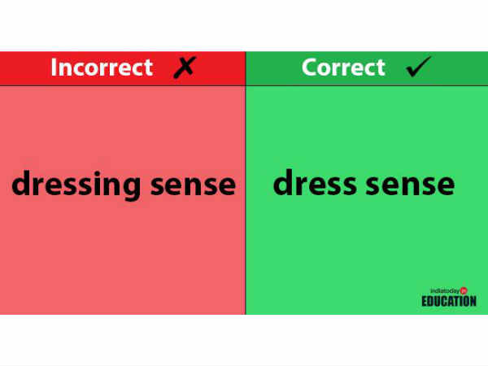Click the white strip above the headers
488x366 pixels.
tap(244, 24)
